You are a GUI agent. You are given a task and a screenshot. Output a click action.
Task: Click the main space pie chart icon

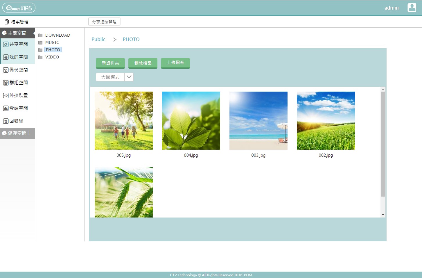(4, 33)
